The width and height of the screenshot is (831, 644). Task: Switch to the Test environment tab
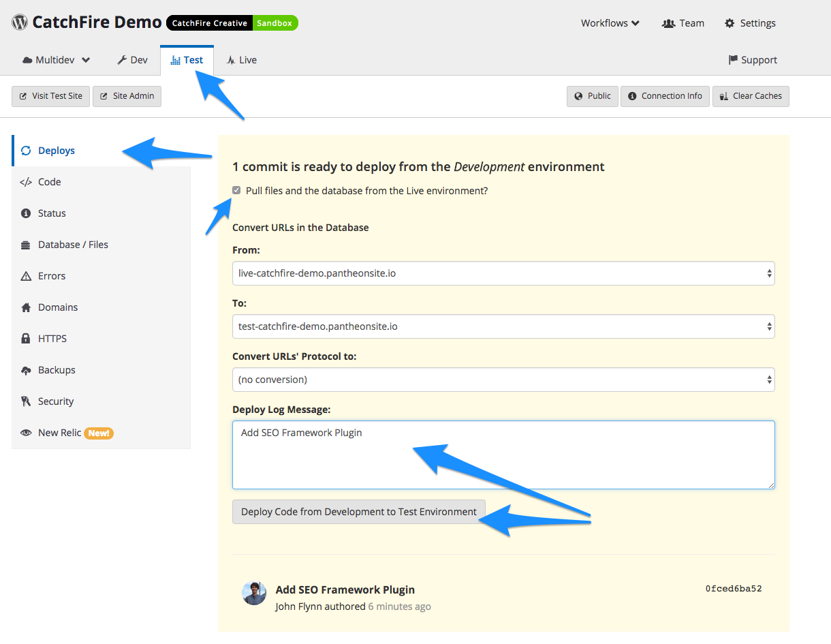click(187, 60)
